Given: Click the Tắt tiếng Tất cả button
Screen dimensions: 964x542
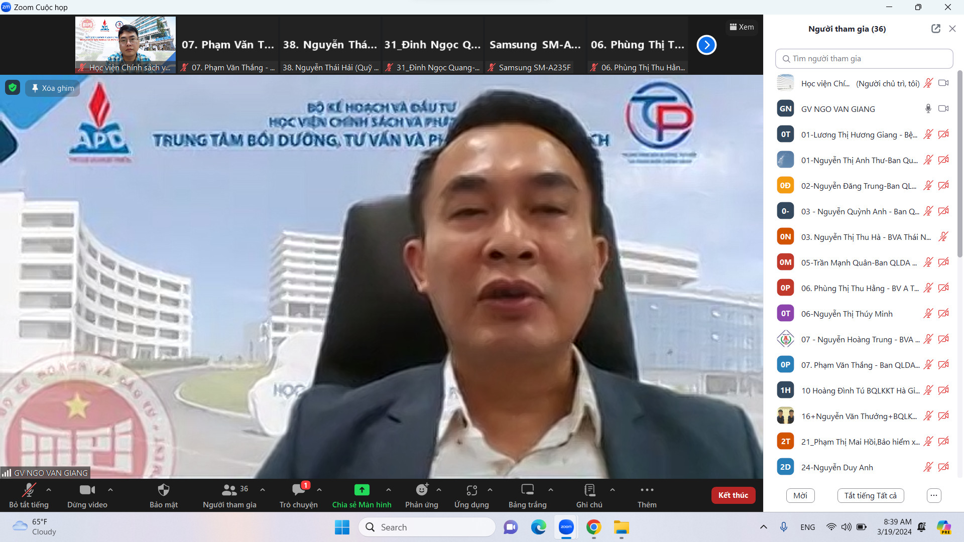Looking at the screenshot, I should pos(870,495).
